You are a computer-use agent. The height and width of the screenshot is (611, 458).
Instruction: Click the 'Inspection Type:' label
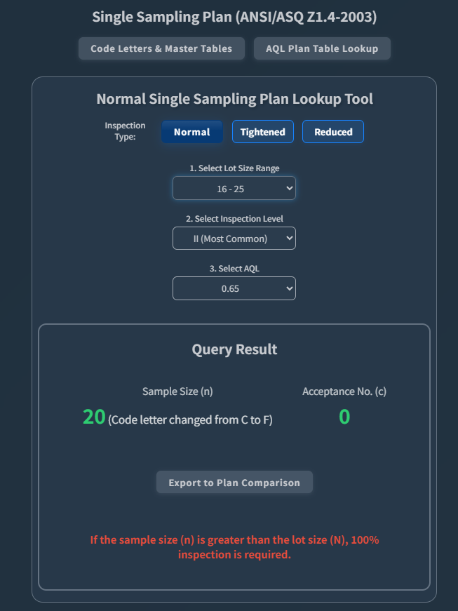pos(125,131)
